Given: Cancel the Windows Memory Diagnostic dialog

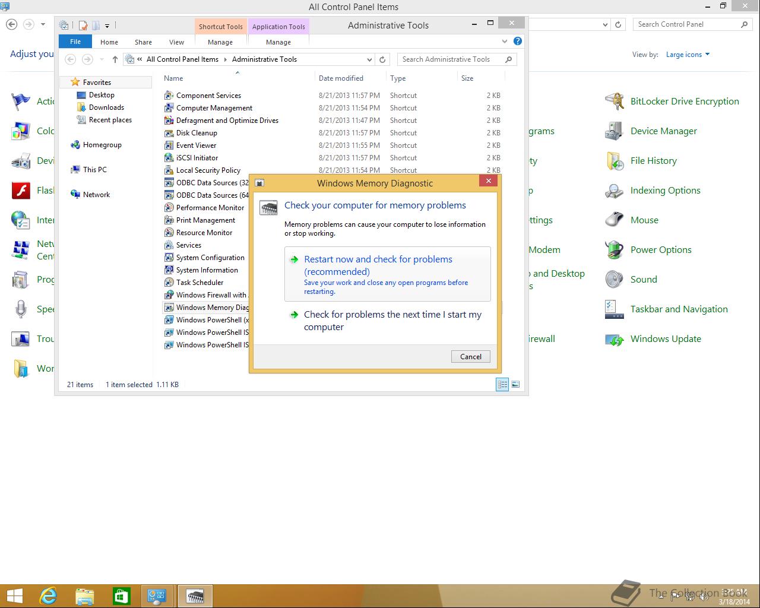Looking at the screenshot, I should pyautogui.click(x=471, y=356).
